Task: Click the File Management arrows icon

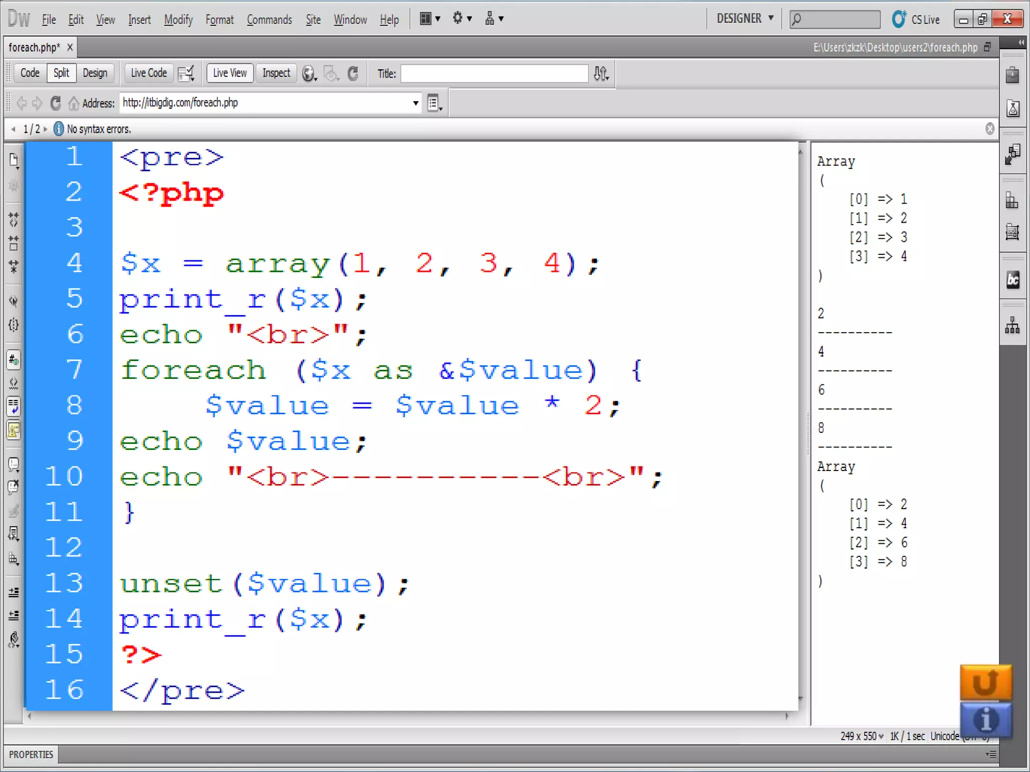Action: click(600, 74)
